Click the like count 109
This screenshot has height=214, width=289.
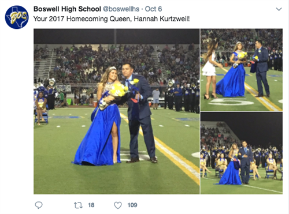coord(132,205)
